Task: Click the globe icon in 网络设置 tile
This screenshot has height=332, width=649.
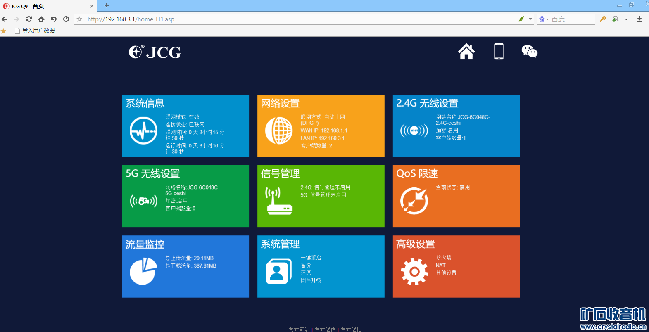Action: 279,130
